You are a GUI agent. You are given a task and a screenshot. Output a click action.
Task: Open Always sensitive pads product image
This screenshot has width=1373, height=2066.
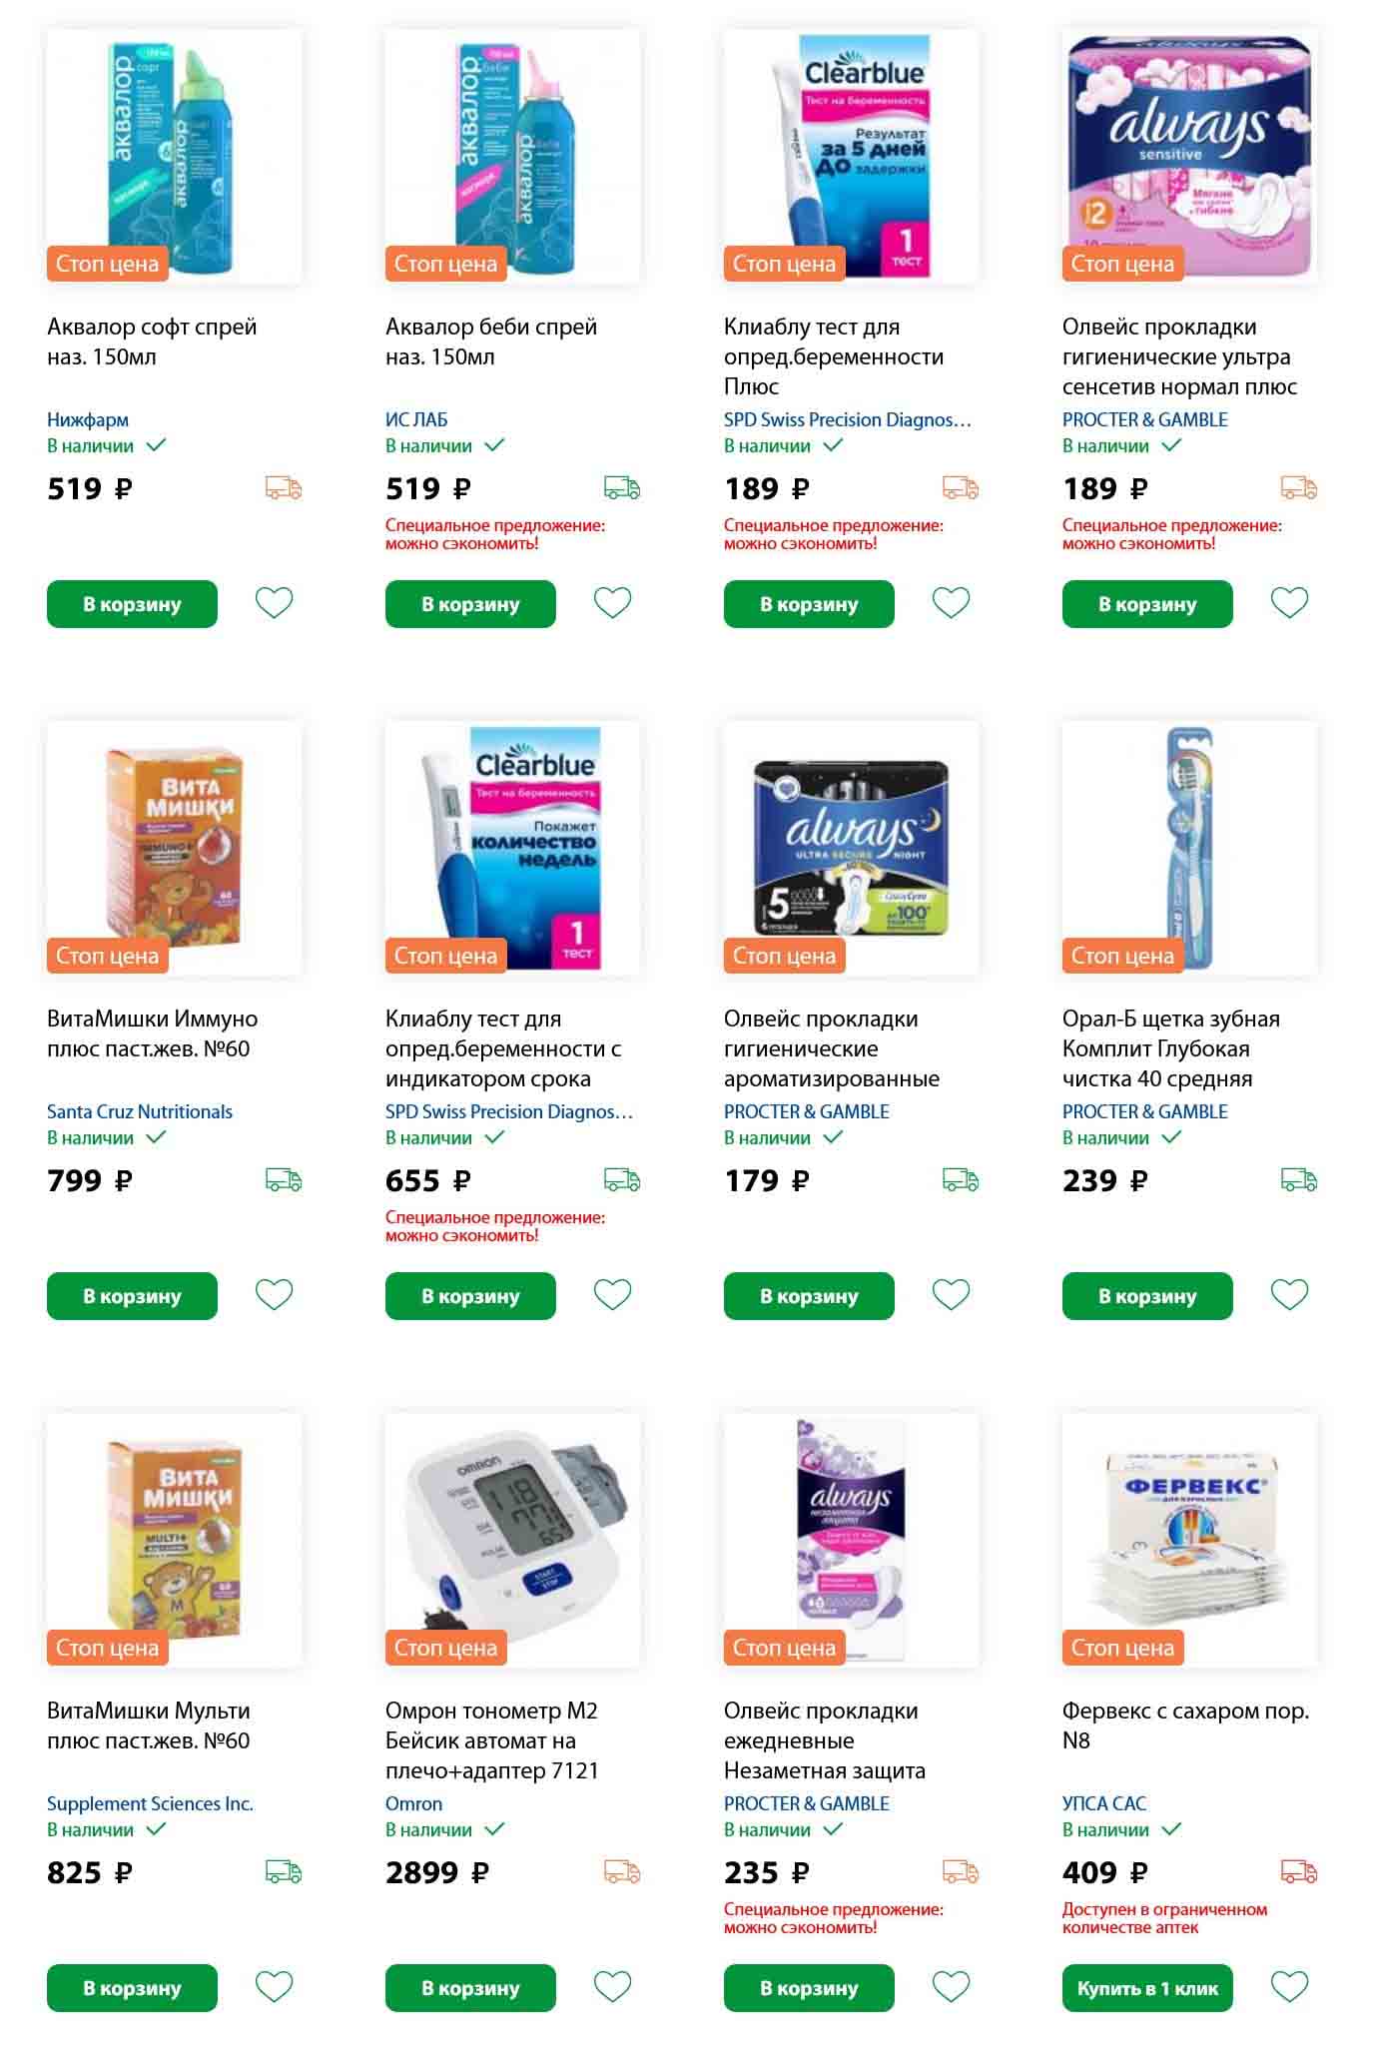click(1189, 156)
